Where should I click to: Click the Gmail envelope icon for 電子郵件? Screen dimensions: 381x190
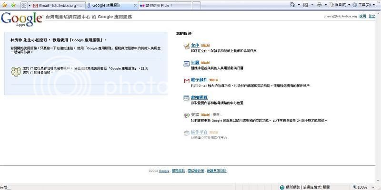pyautogui.click(x=187, y=81)
